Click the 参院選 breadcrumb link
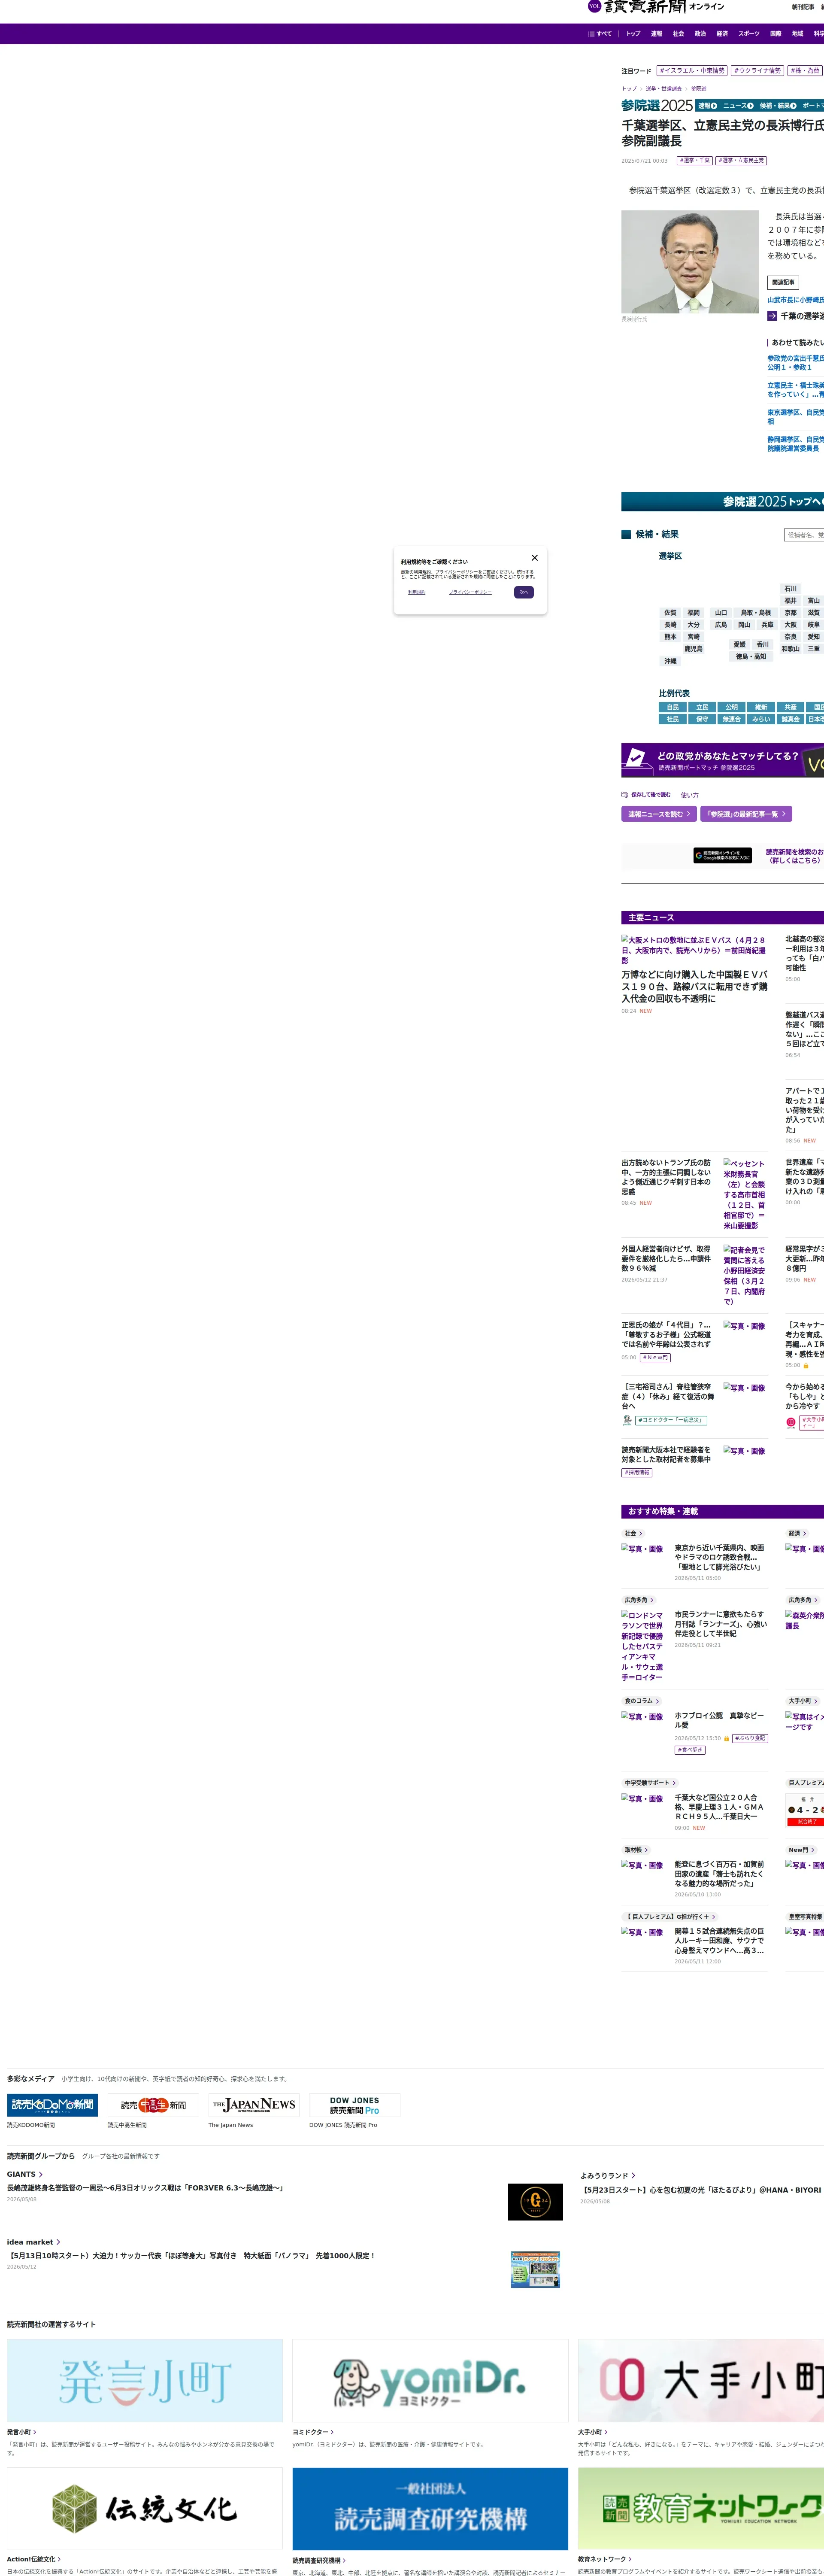 pos(698,89)
